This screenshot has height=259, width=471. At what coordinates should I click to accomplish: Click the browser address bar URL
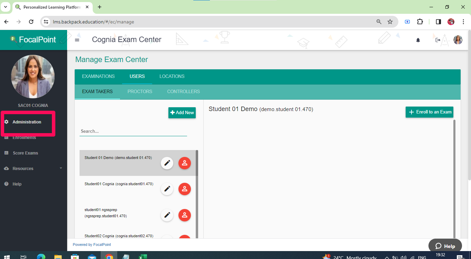pyautogui.click(x=93, y=22)
